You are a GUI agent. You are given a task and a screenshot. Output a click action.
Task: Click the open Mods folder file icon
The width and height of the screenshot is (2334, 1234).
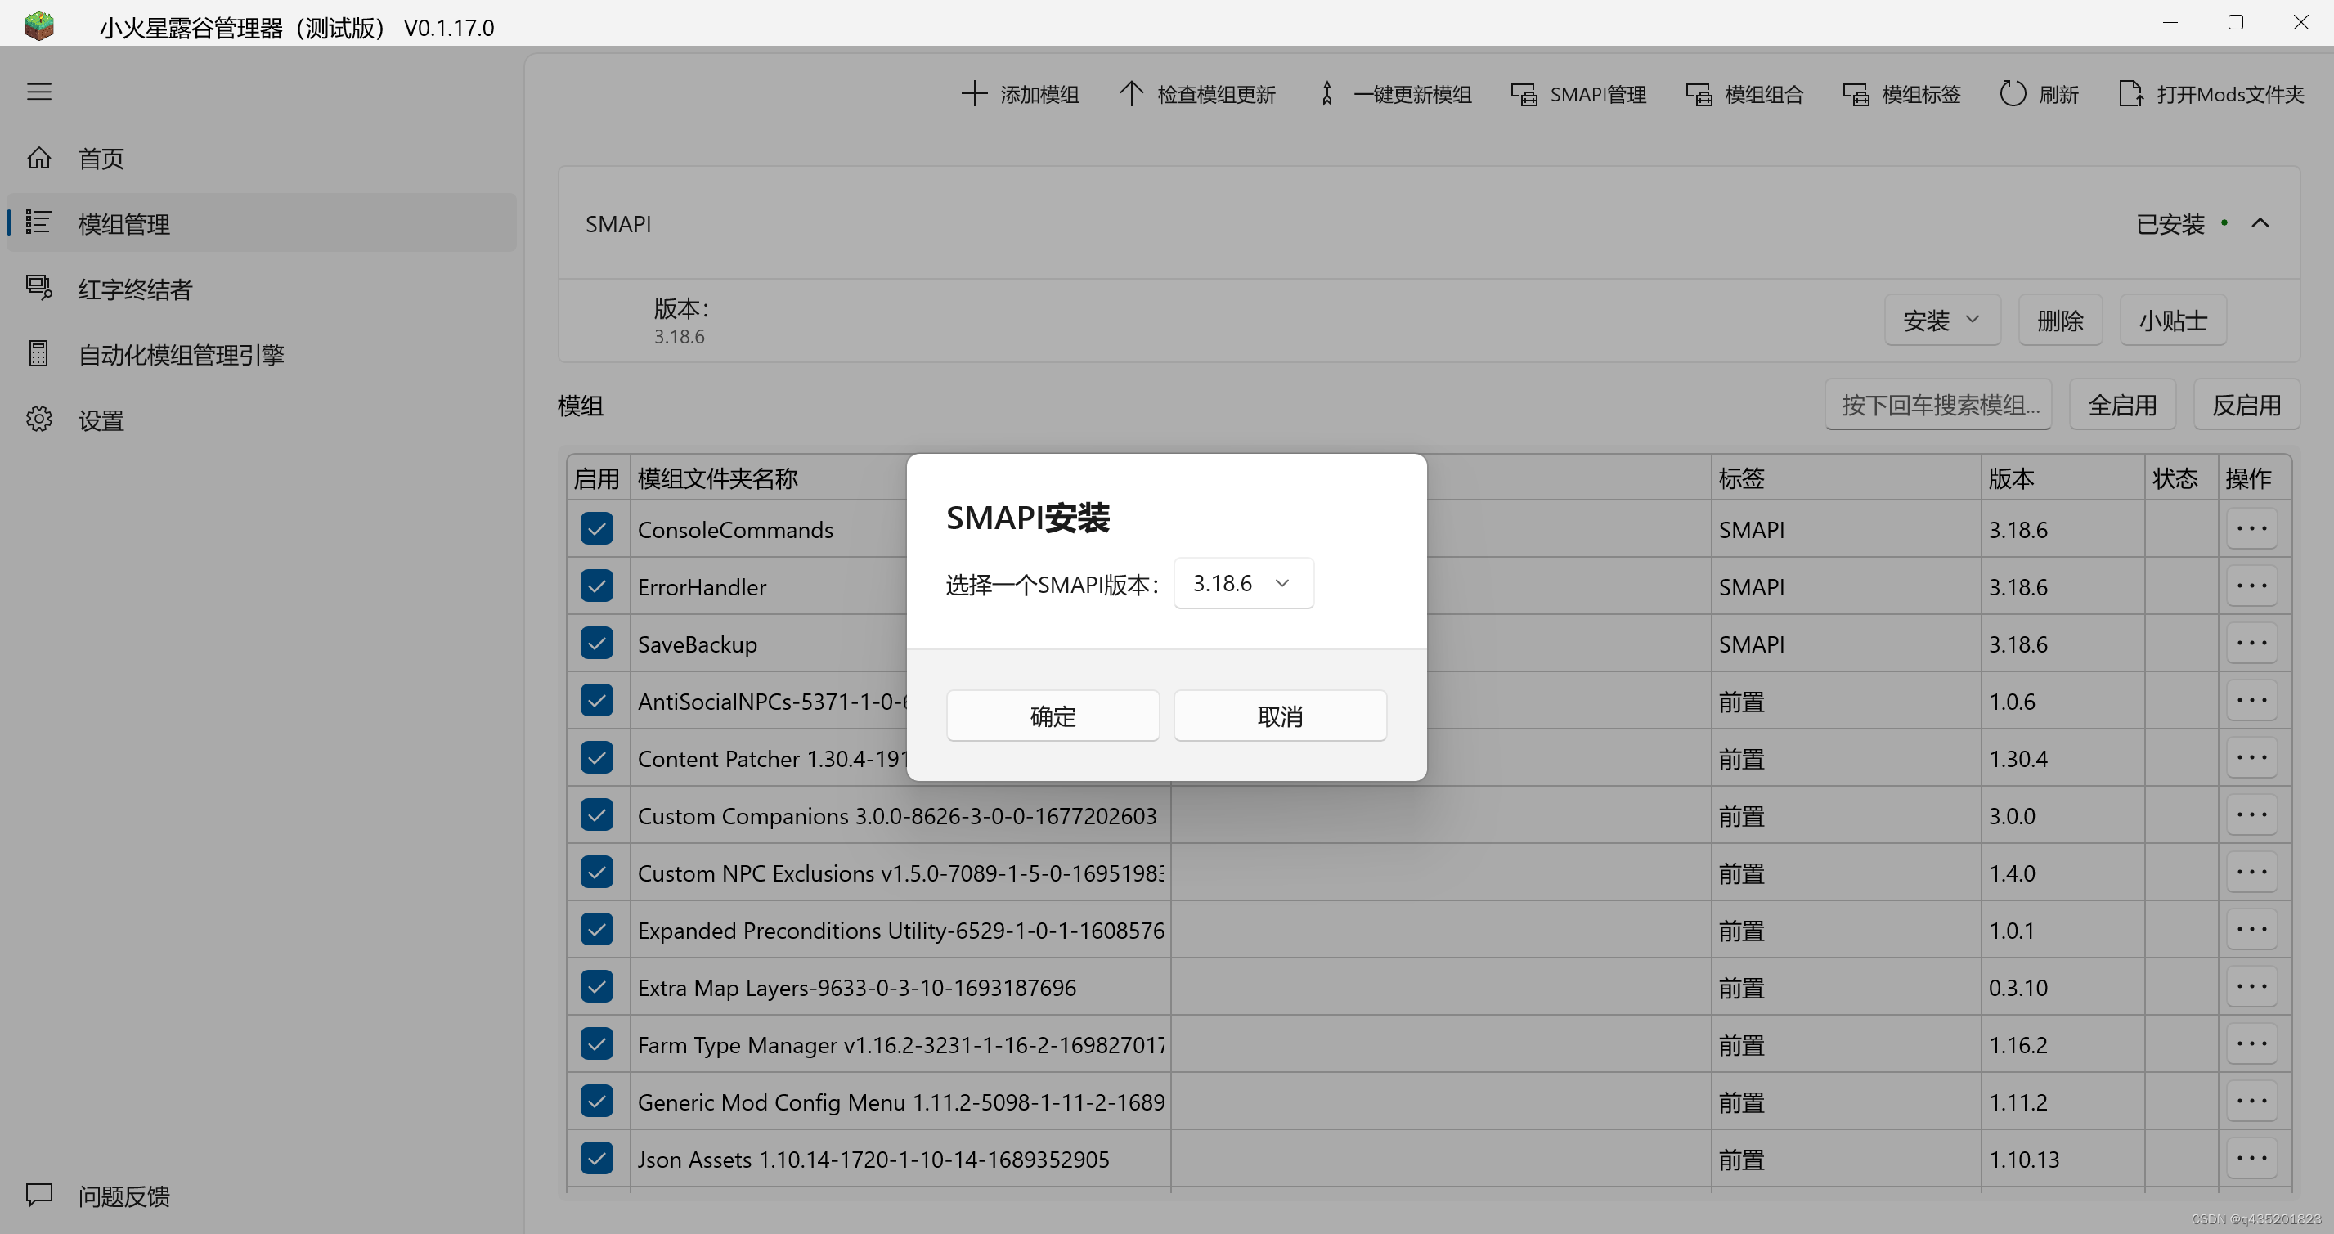(2131, 93)
